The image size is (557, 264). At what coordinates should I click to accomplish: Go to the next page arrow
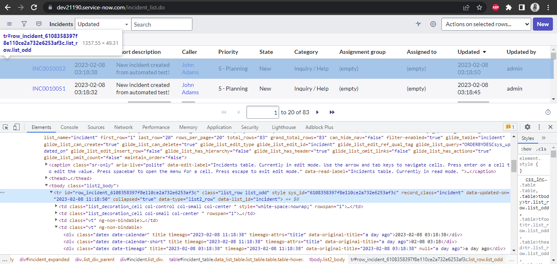click(x=318, y=112)
